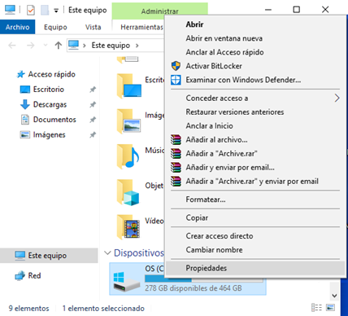Click the pin icon next to Imágenes
Image resolution: width=348 pixels, height=316 pixels.
pos(93,134)
